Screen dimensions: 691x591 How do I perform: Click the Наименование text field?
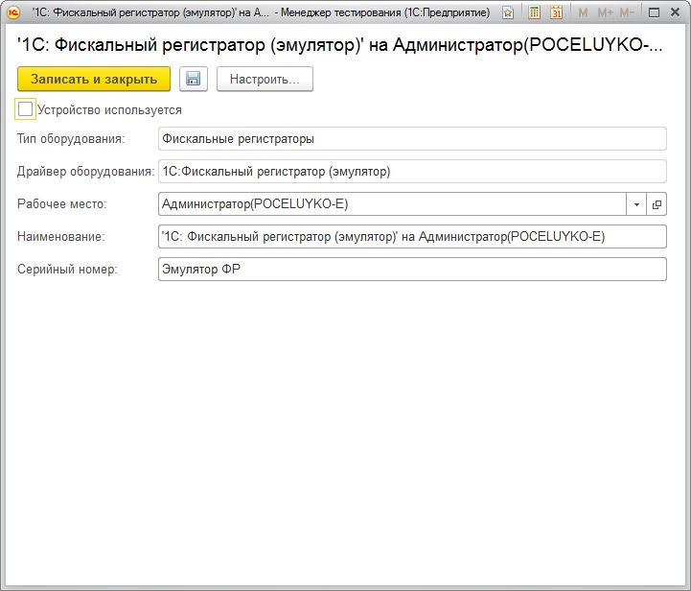pyautogui.click(x=411, y=237)
